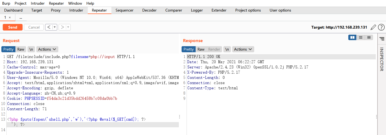Open the Project menu

21,3
